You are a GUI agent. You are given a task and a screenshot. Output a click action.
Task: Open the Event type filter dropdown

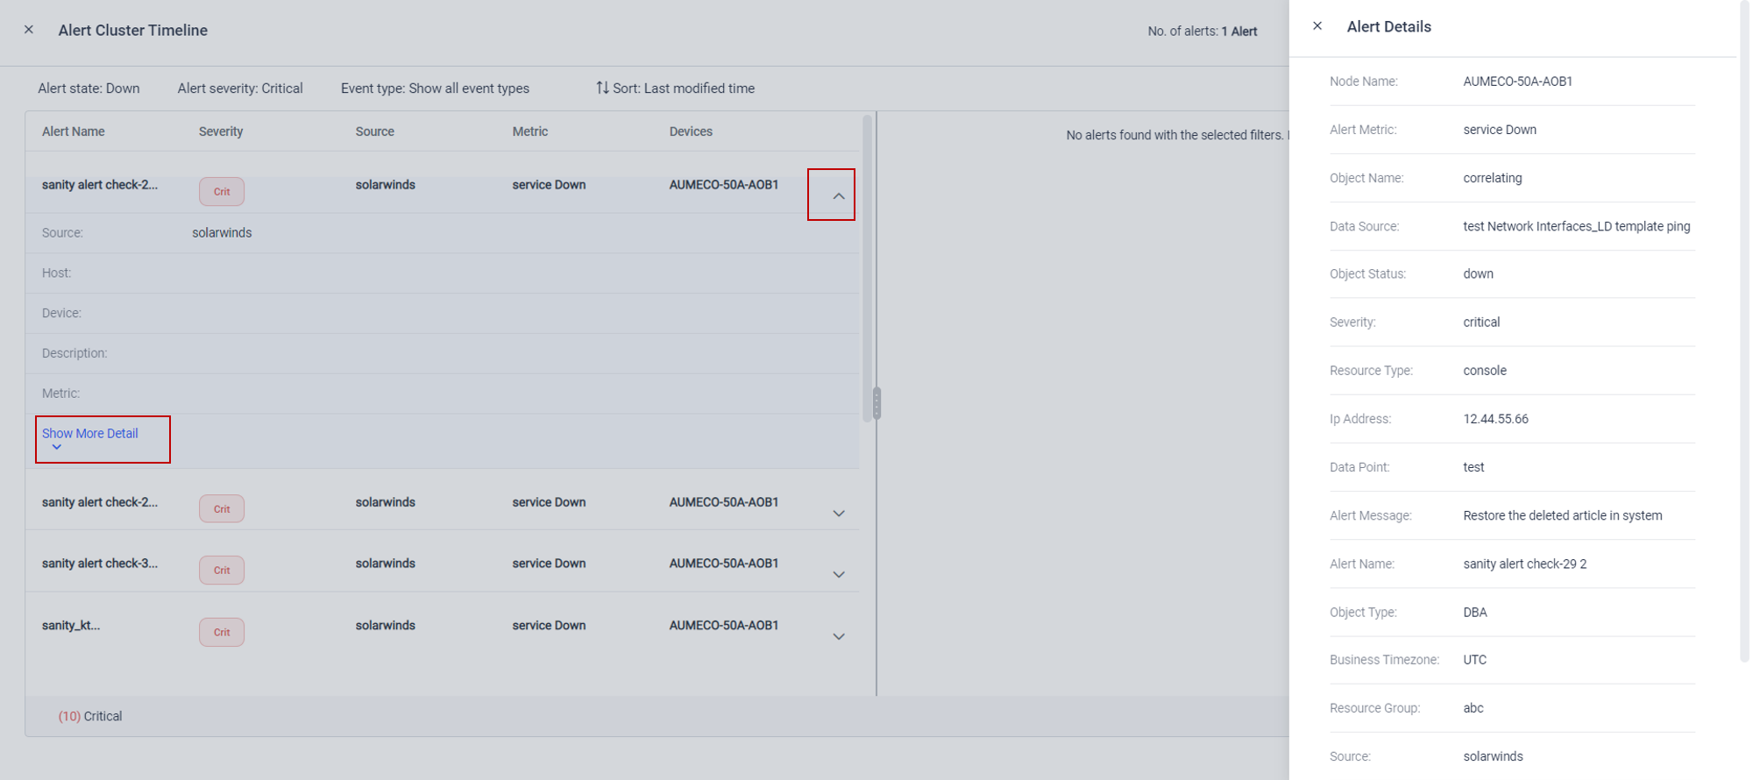click(435, 89)
